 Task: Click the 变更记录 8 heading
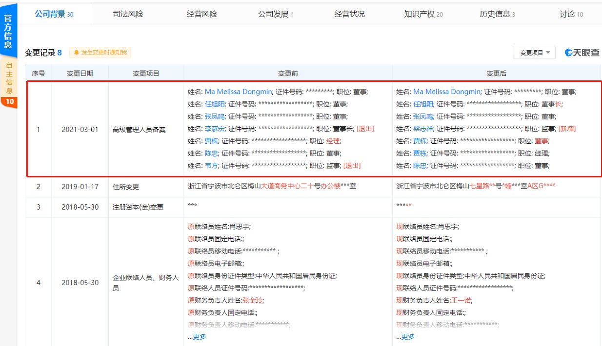[43, 53]
